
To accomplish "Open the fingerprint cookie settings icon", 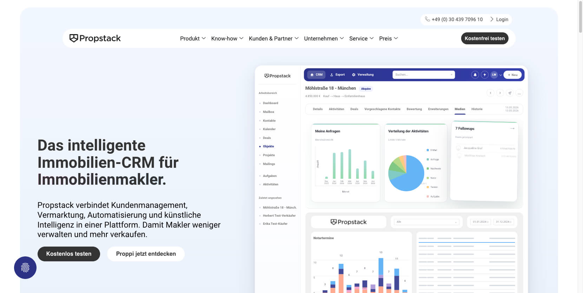I will point(25,268).
